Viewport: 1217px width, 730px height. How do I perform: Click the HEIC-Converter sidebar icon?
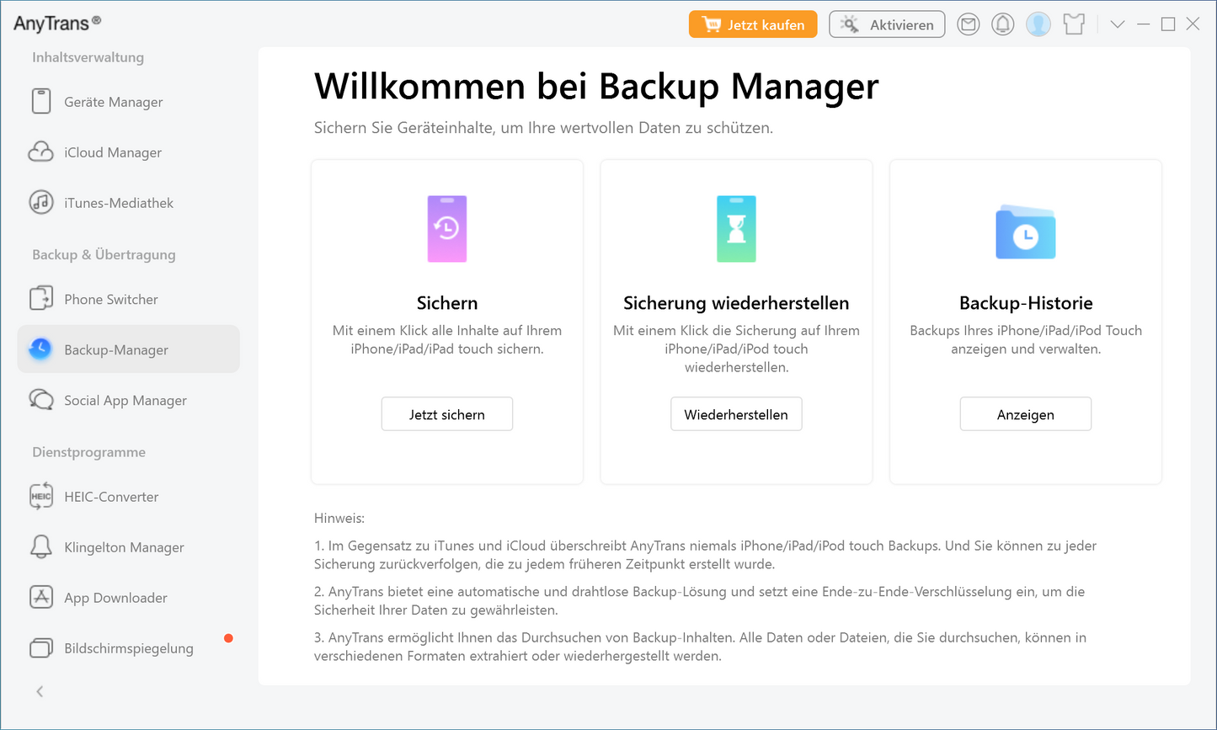click(x=41, y=497)
